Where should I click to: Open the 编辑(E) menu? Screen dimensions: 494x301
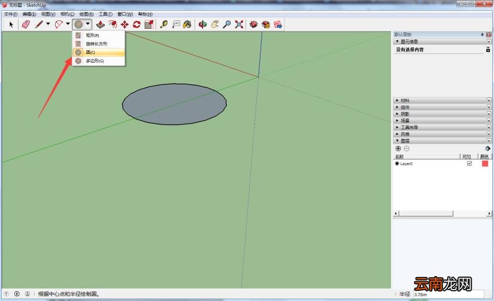pyautogui.click(x=29, y=14)
